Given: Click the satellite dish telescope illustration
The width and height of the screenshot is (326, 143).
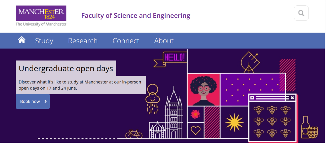Looking at the screenshot, I should [250, 62].
